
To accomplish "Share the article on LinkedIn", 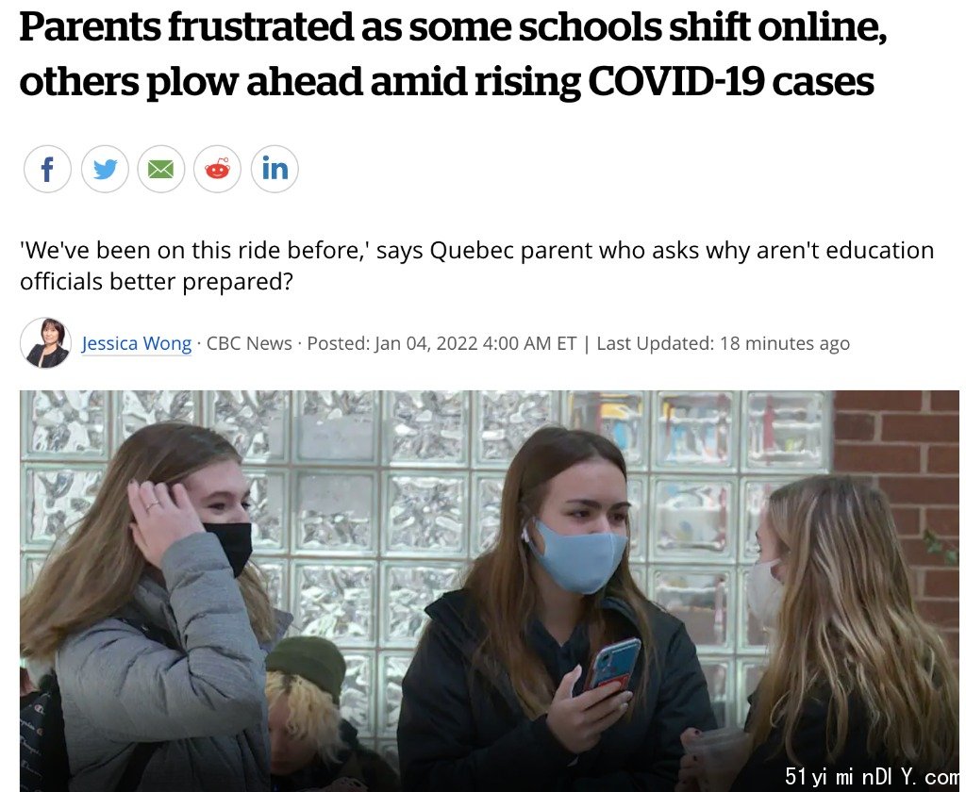I will click(x=275, y=169).
